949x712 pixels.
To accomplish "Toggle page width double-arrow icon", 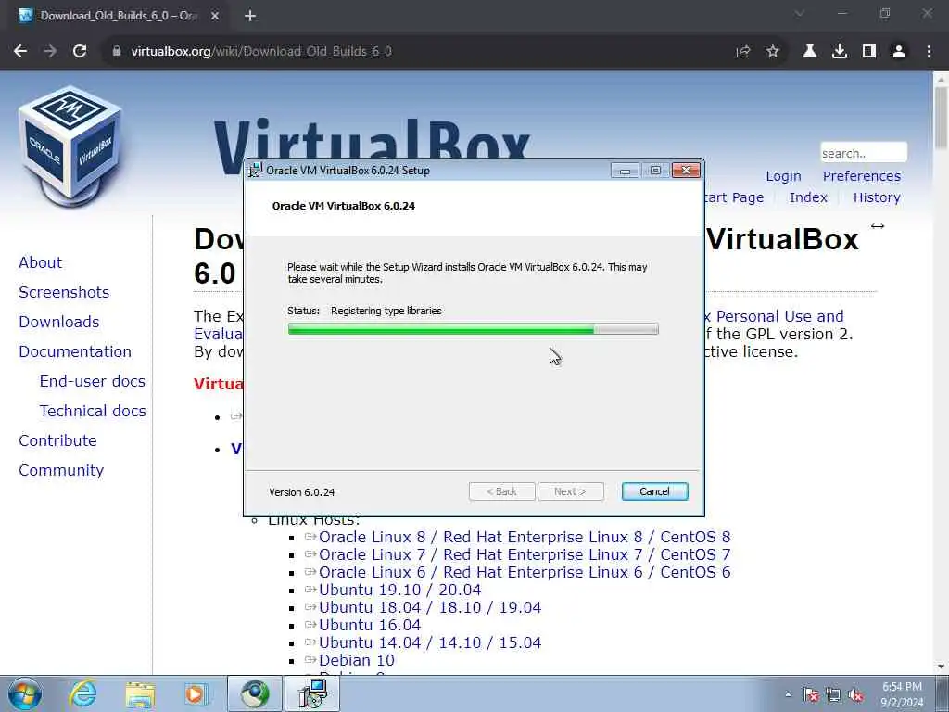I will 877,226.
